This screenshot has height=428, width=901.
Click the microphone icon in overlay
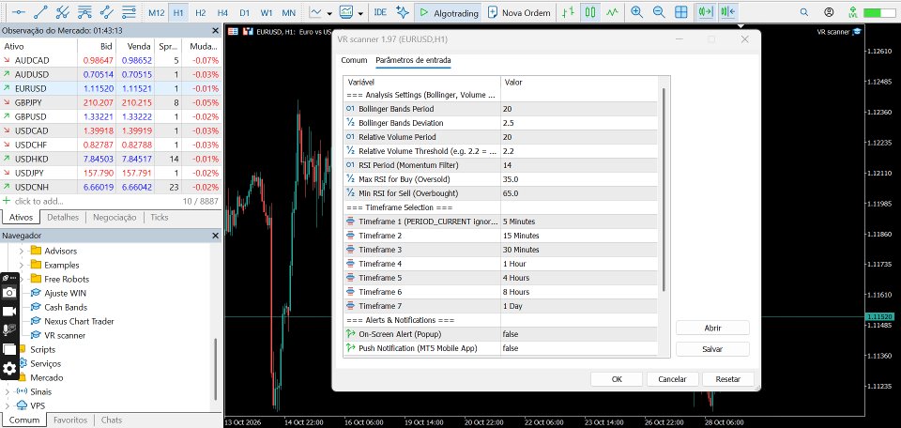9,329
